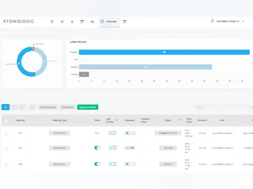The height and width of the screenshot is (189, 253).
Task: Open the single person icon in navigation
Action: 72,21
